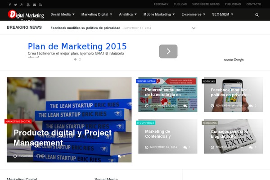The width and height of the screenshot is (270, 180).
Task: Open the Publicidad page
Action: pos(233,4)
